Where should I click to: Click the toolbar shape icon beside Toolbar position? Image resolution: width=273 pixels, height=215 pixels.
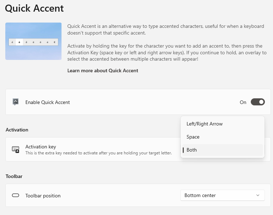[15, 195]
